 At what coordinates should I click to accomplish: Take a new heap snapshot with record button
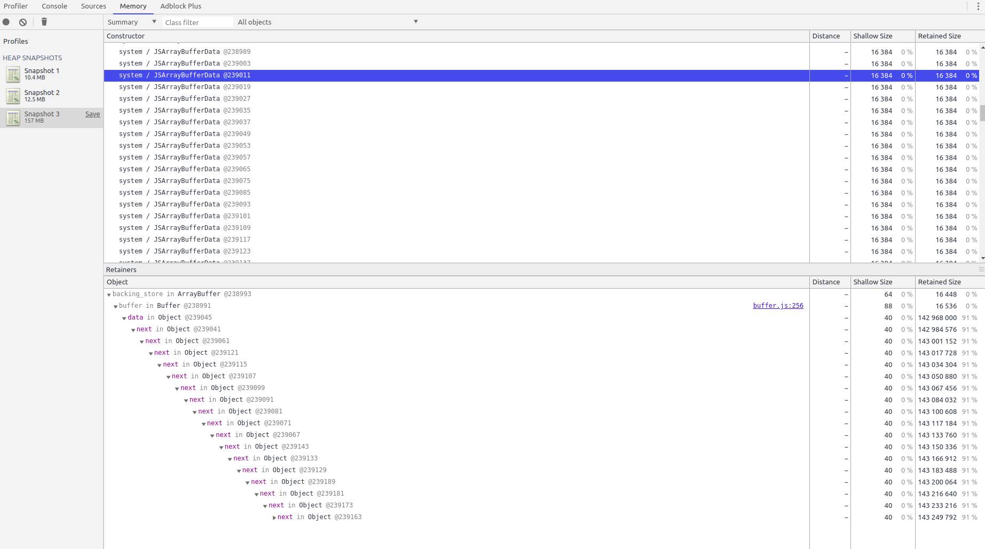pyautogui.click(x=6, y=22)
